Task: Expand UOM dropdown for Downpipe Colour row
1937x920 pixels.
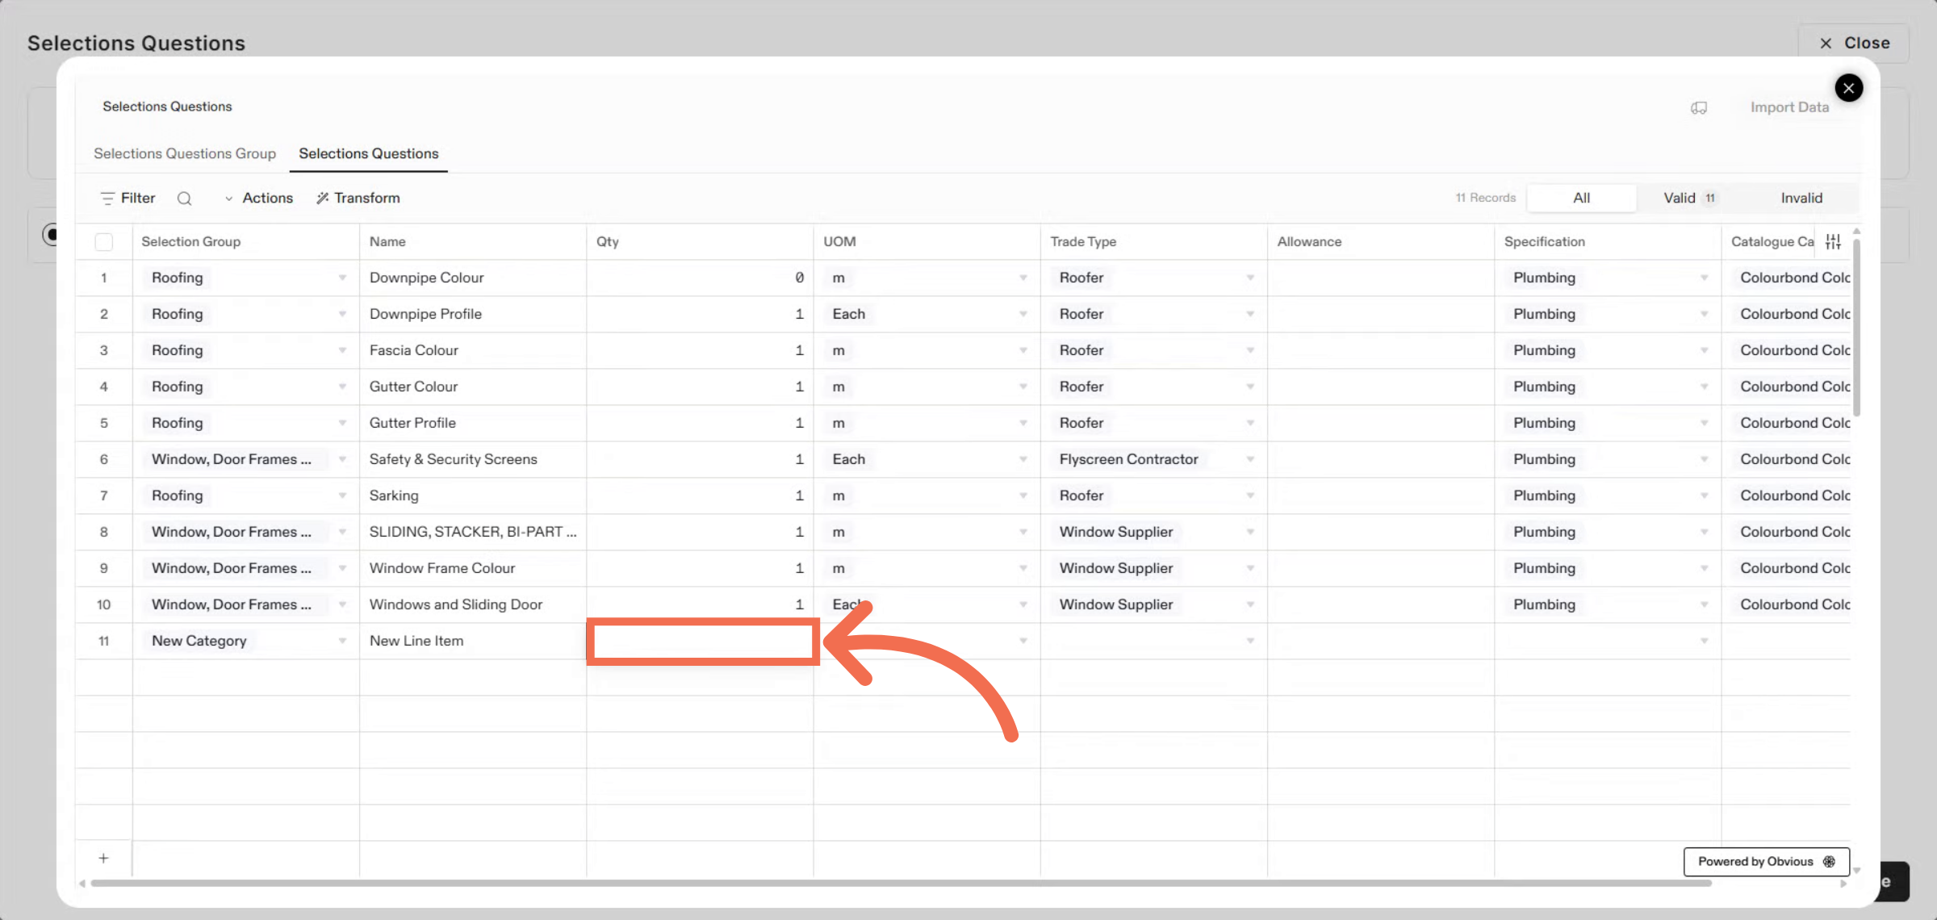Action: click(1023, 278)
